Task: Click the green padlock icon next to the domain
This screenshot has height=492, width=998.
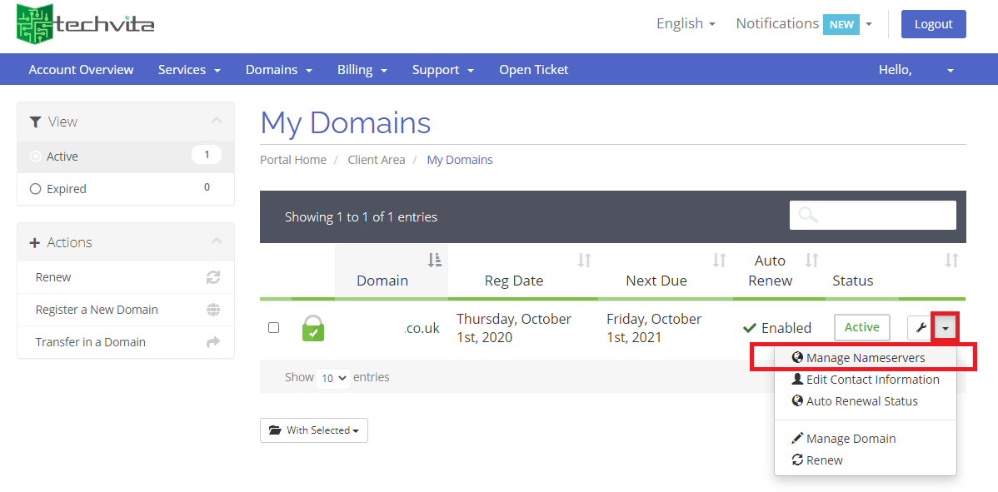Action: click(313, 328)
